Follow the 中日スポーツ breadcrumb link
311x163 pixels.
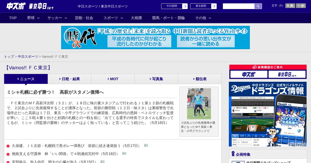click(28, 56)
